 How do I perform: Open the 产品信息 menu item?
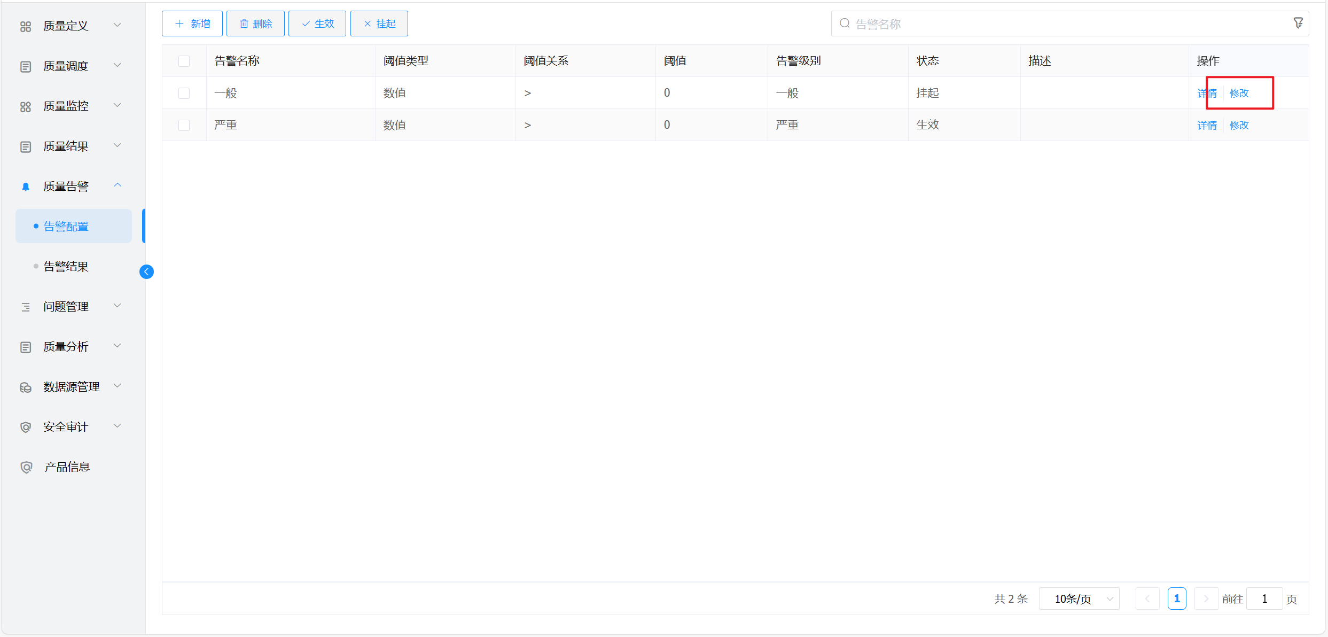(x=67, y=467)
